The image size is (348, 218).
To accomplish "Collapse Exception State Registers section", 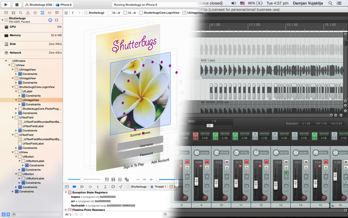I will pyautogui.click(x=66, y=192).
